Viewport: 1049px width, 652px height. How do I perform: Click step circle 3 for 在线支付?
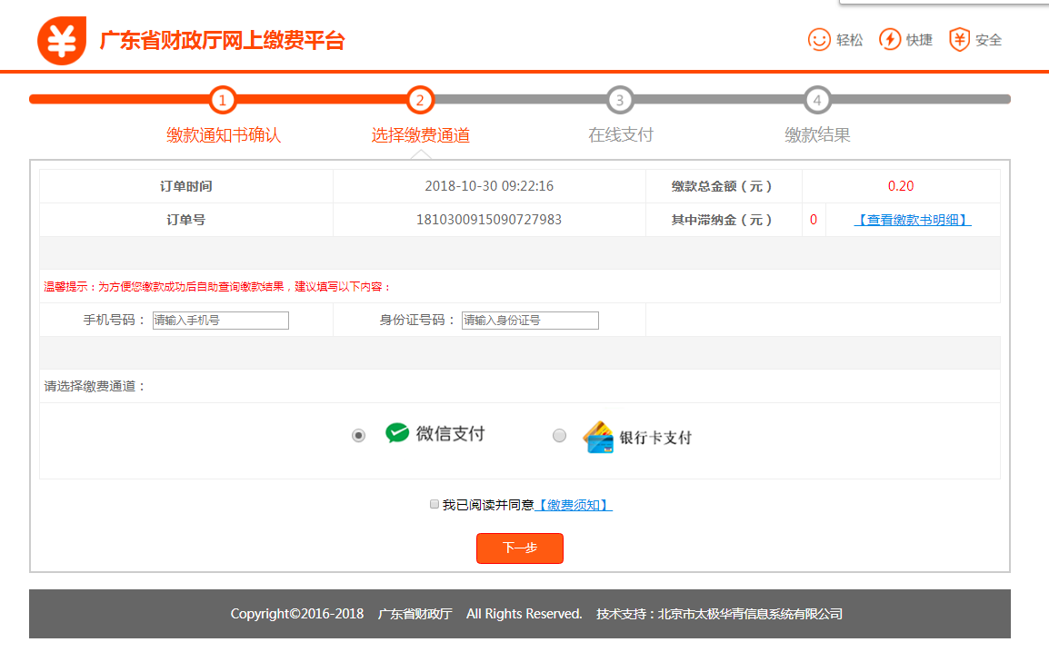[x=622, y=100]
